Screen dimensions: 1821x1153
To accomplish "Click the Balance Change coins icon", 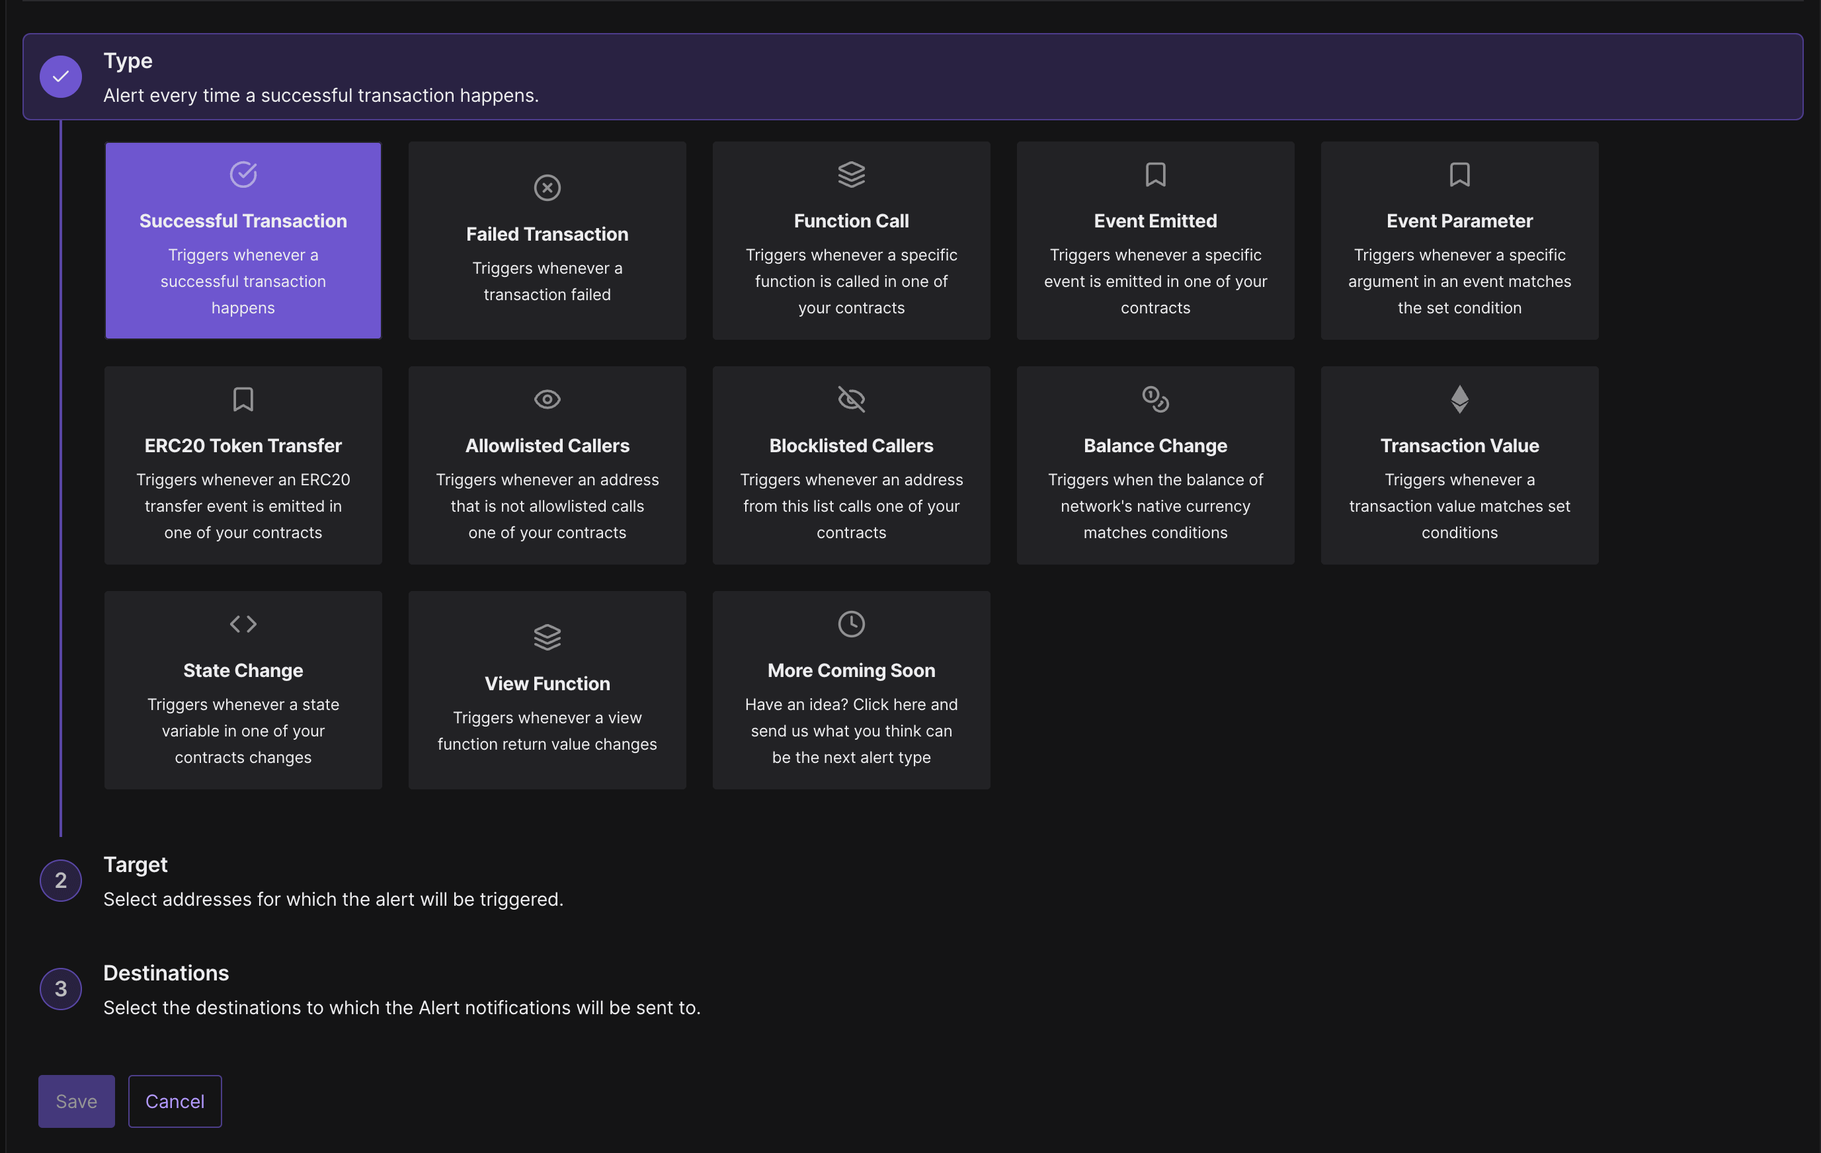I will point(1154,399).
